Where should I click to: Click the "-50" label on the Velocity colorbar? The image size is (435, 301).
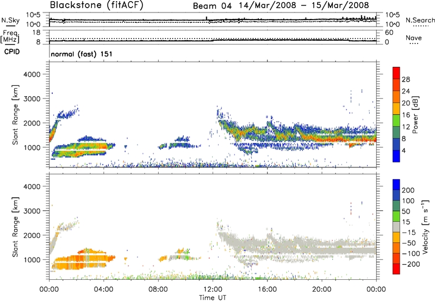tap(409, 243)
